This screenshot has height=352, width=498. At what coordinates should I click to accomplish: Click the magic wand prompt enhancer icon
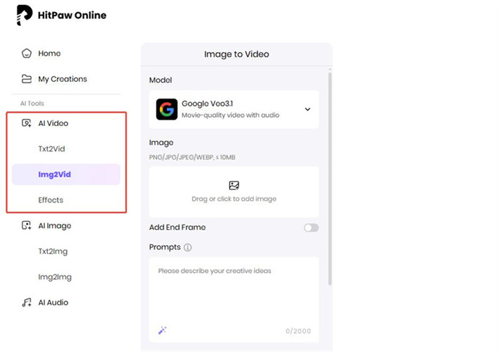162,330
